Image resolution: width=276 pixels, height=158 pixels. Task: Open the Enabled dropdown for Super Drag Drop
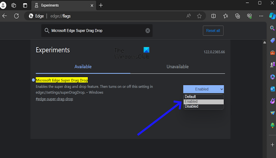[x=203, y=89]
